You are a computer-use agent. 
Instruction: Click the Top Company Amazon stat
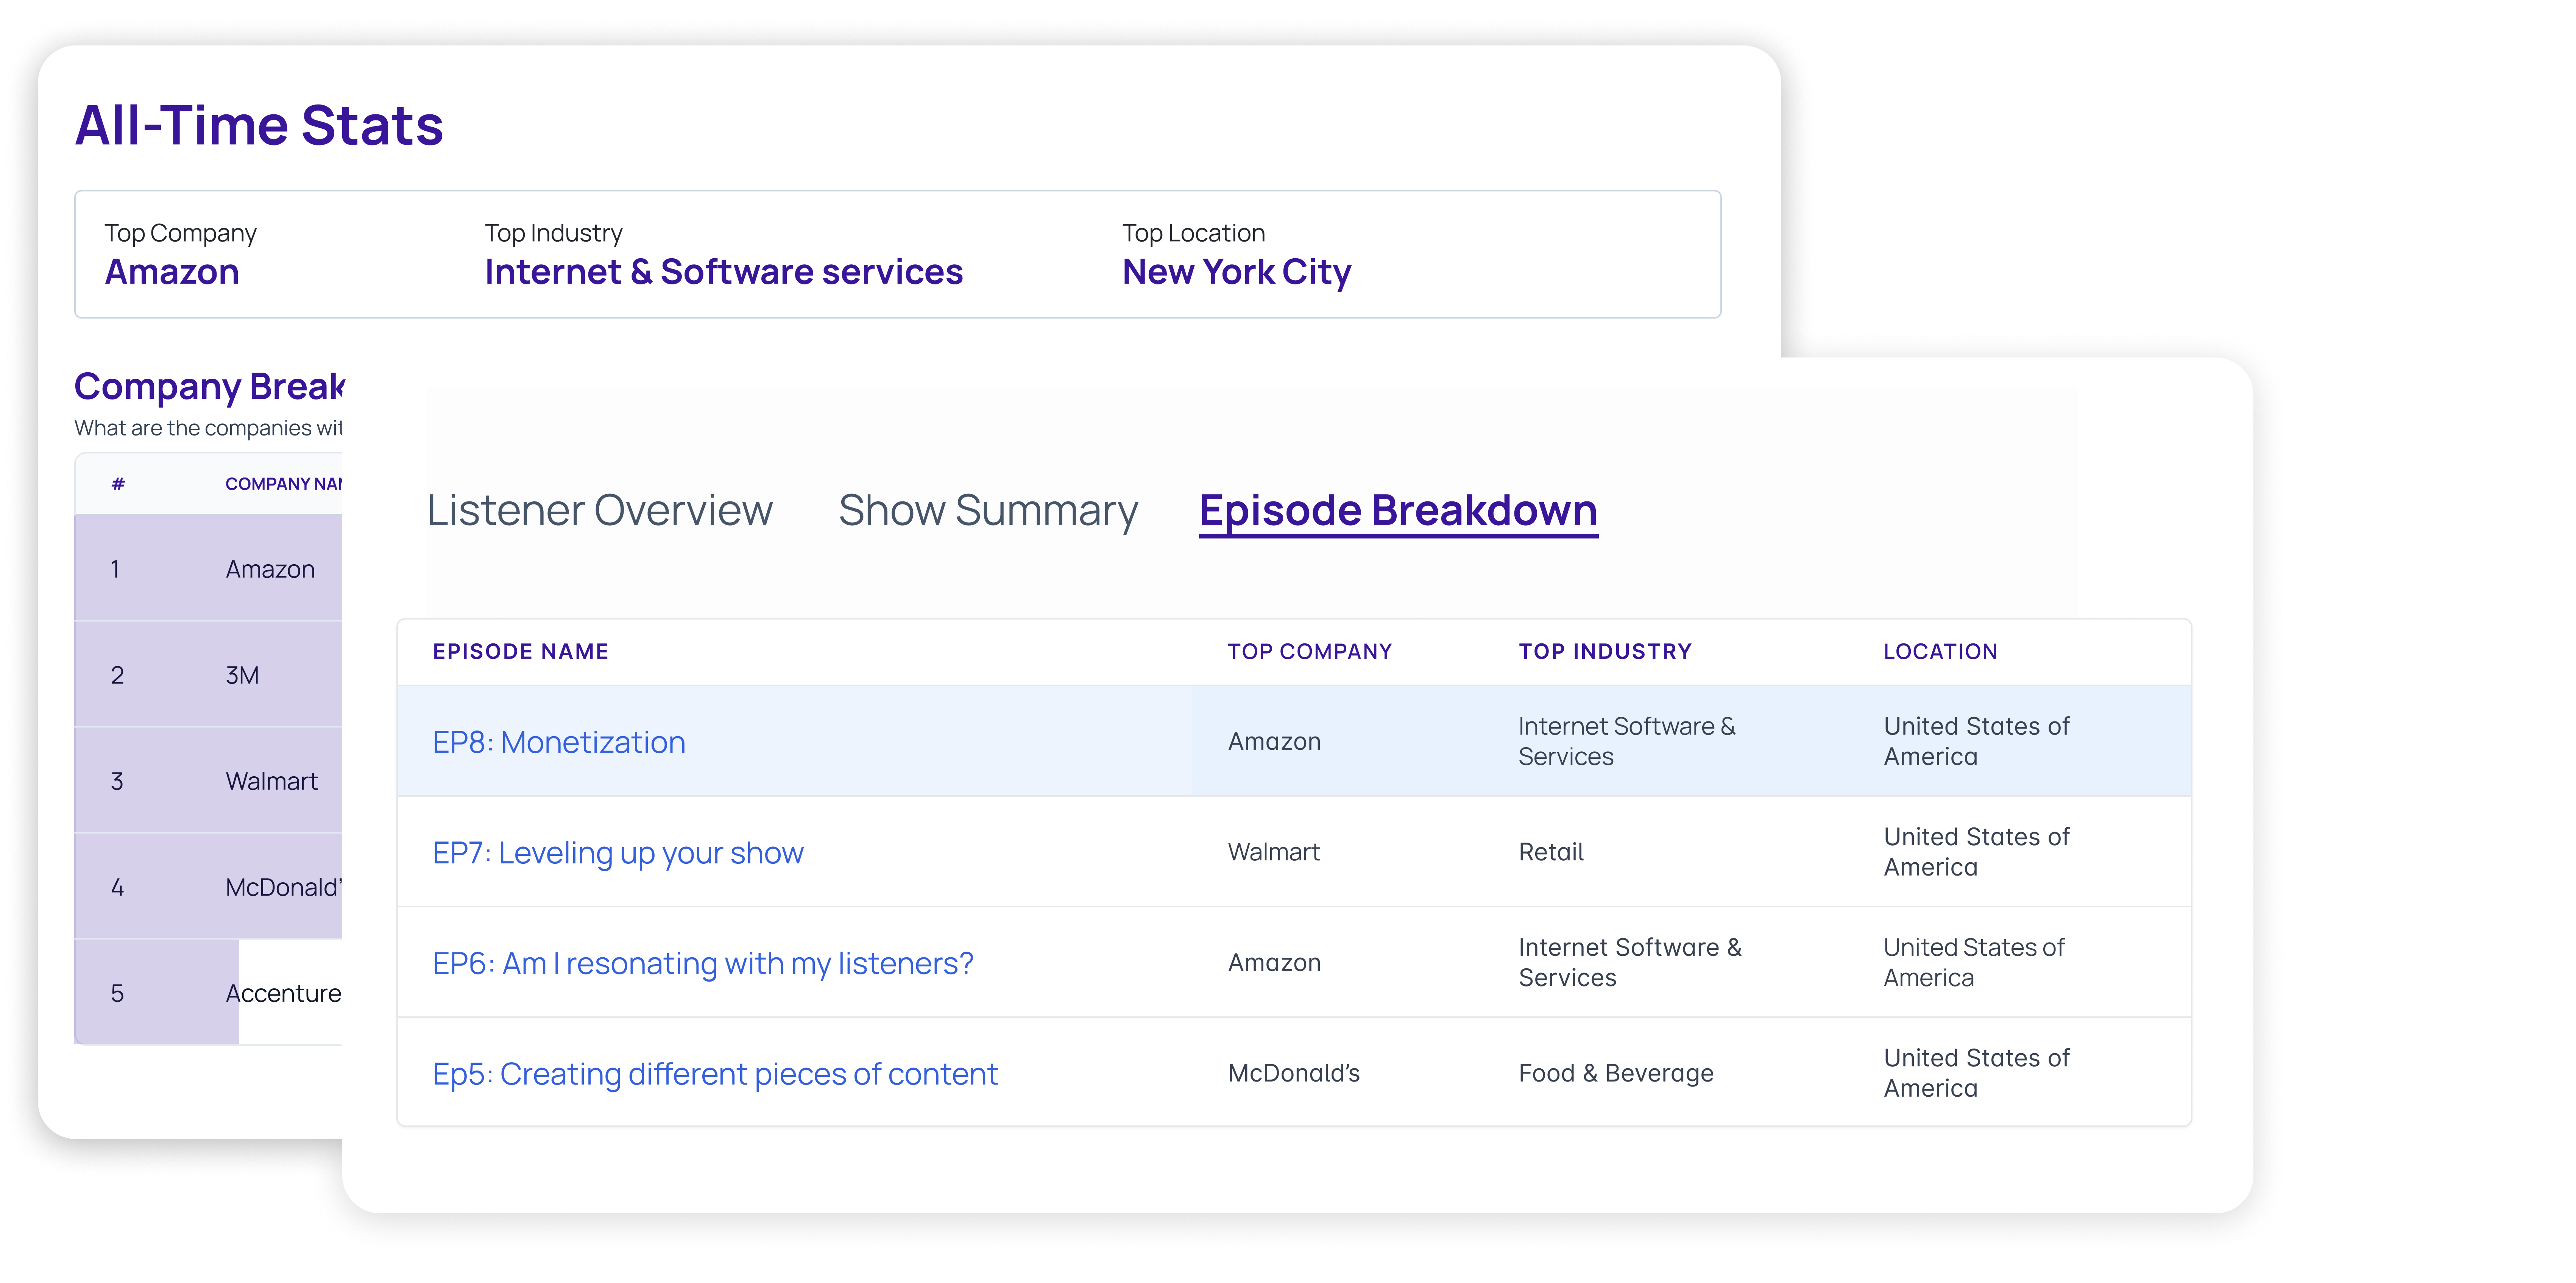pyautogui.click(x=172, y=272)
